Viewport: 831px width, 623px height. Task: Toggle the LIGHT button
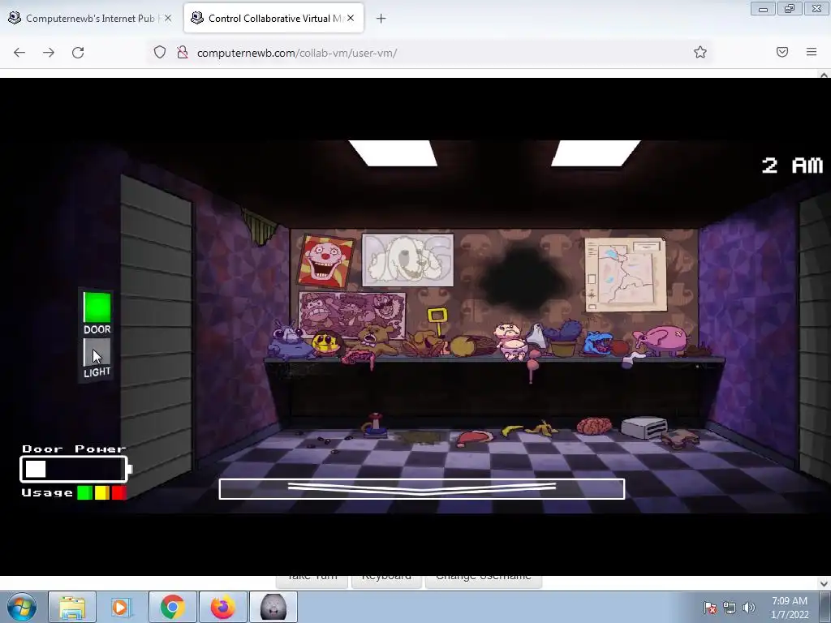[x=97, y=352]
